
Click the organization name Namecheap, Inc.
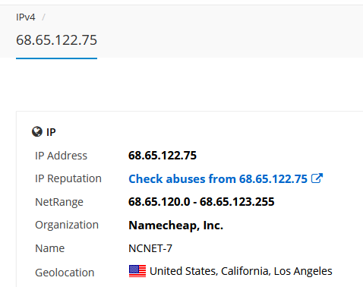[x=176, y=225]
